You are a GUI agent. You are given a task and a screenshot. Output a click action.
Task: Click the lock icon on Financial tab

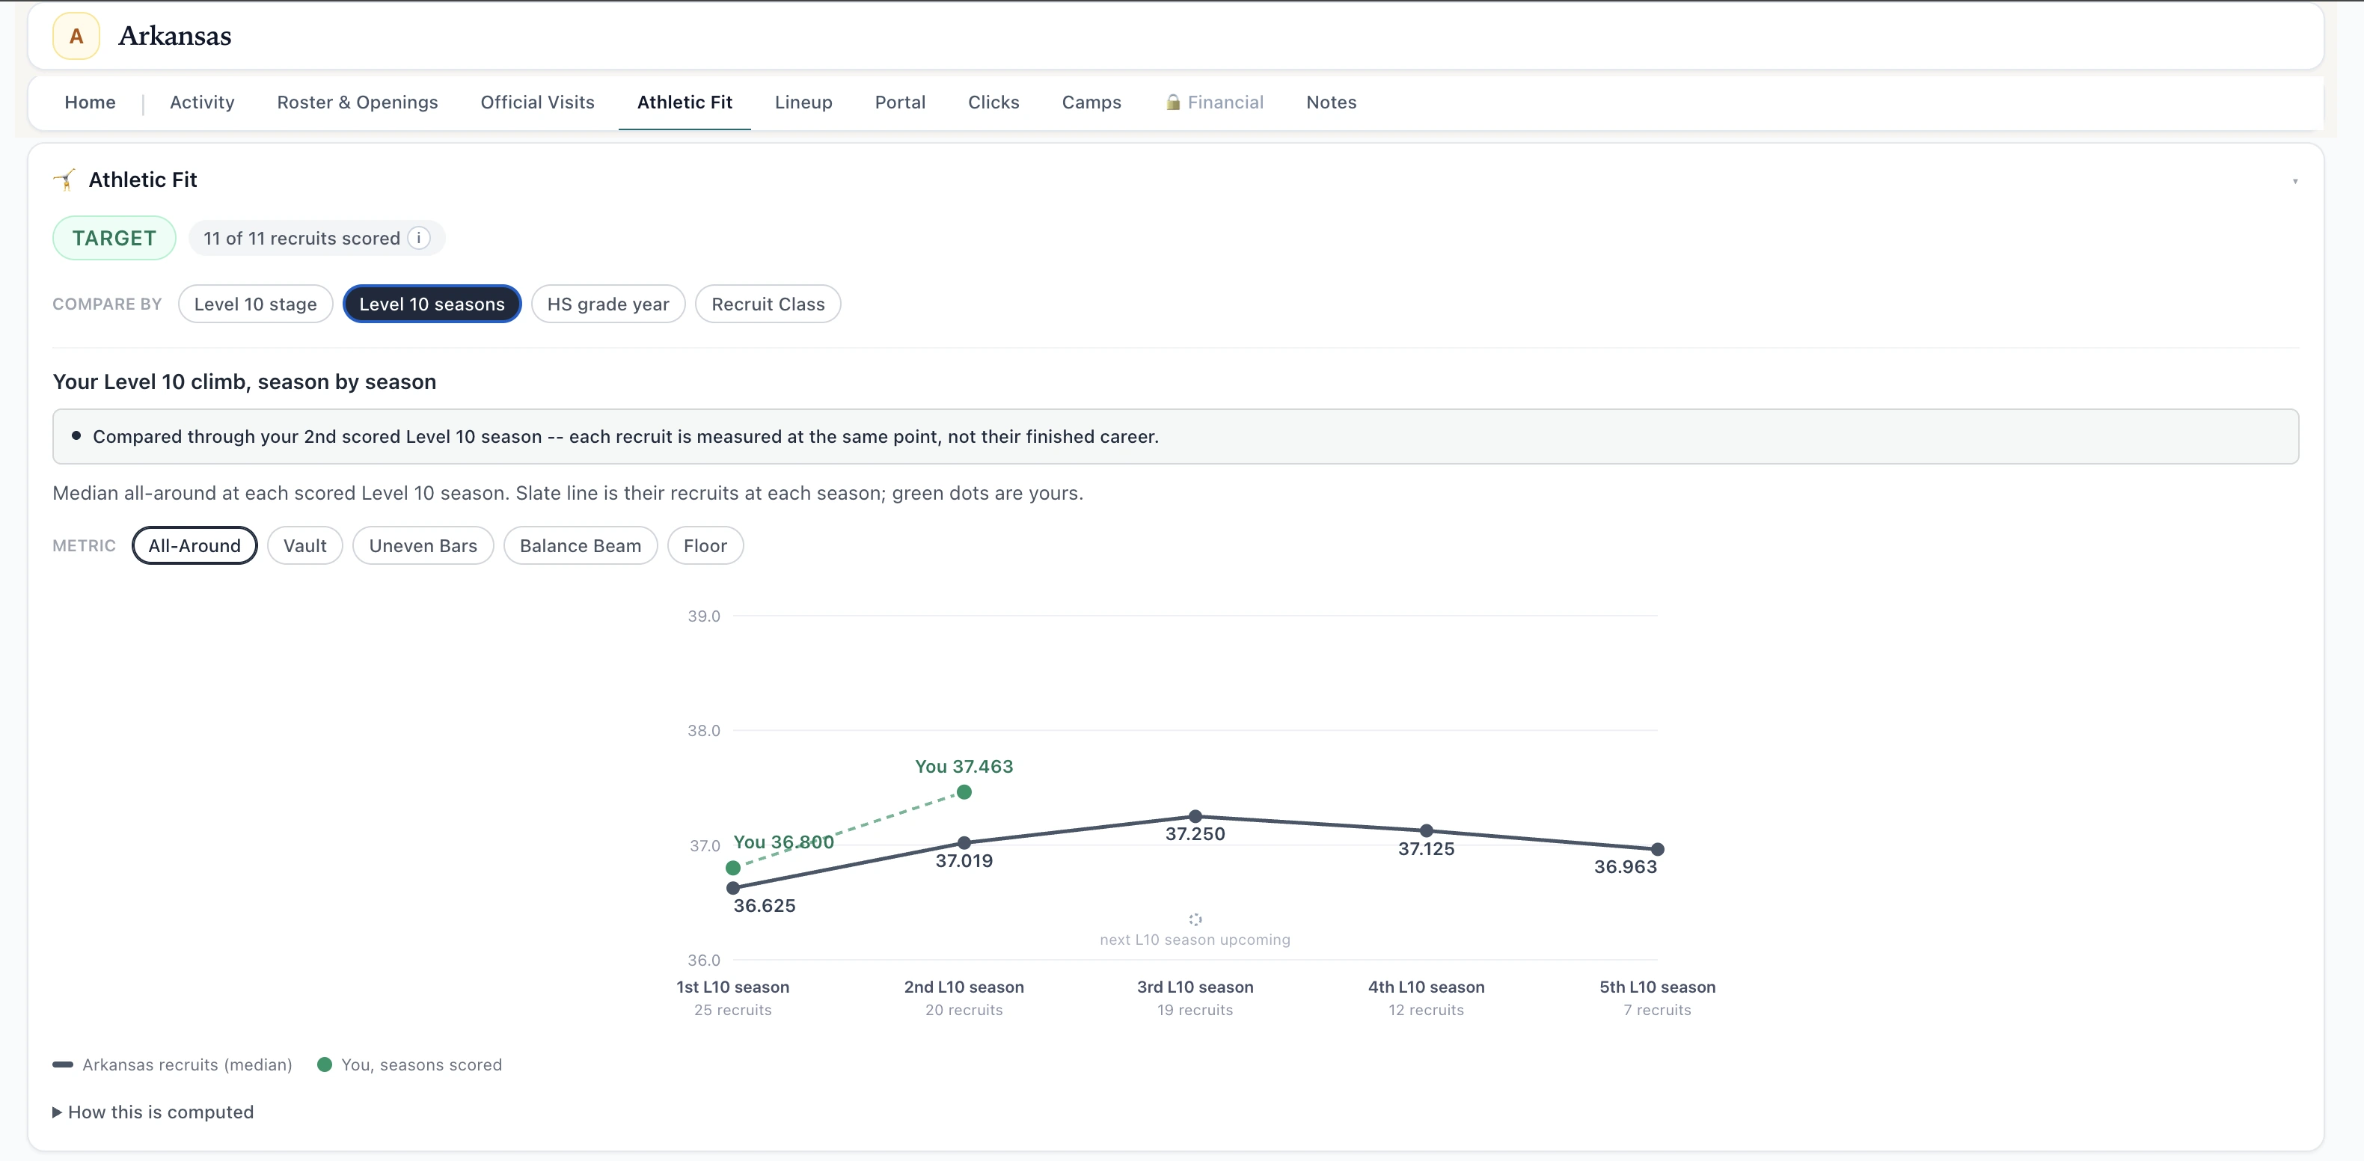1173,102
